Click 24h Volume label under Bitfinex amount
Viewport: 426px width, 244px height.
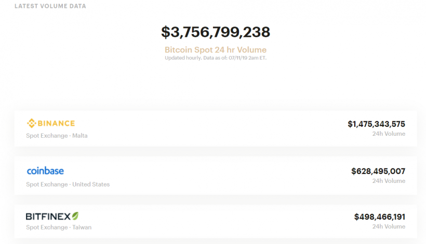[x=389, y=226]
